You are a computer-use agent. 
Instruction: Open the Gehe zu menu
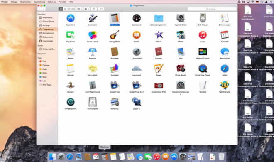click(52, 2)
